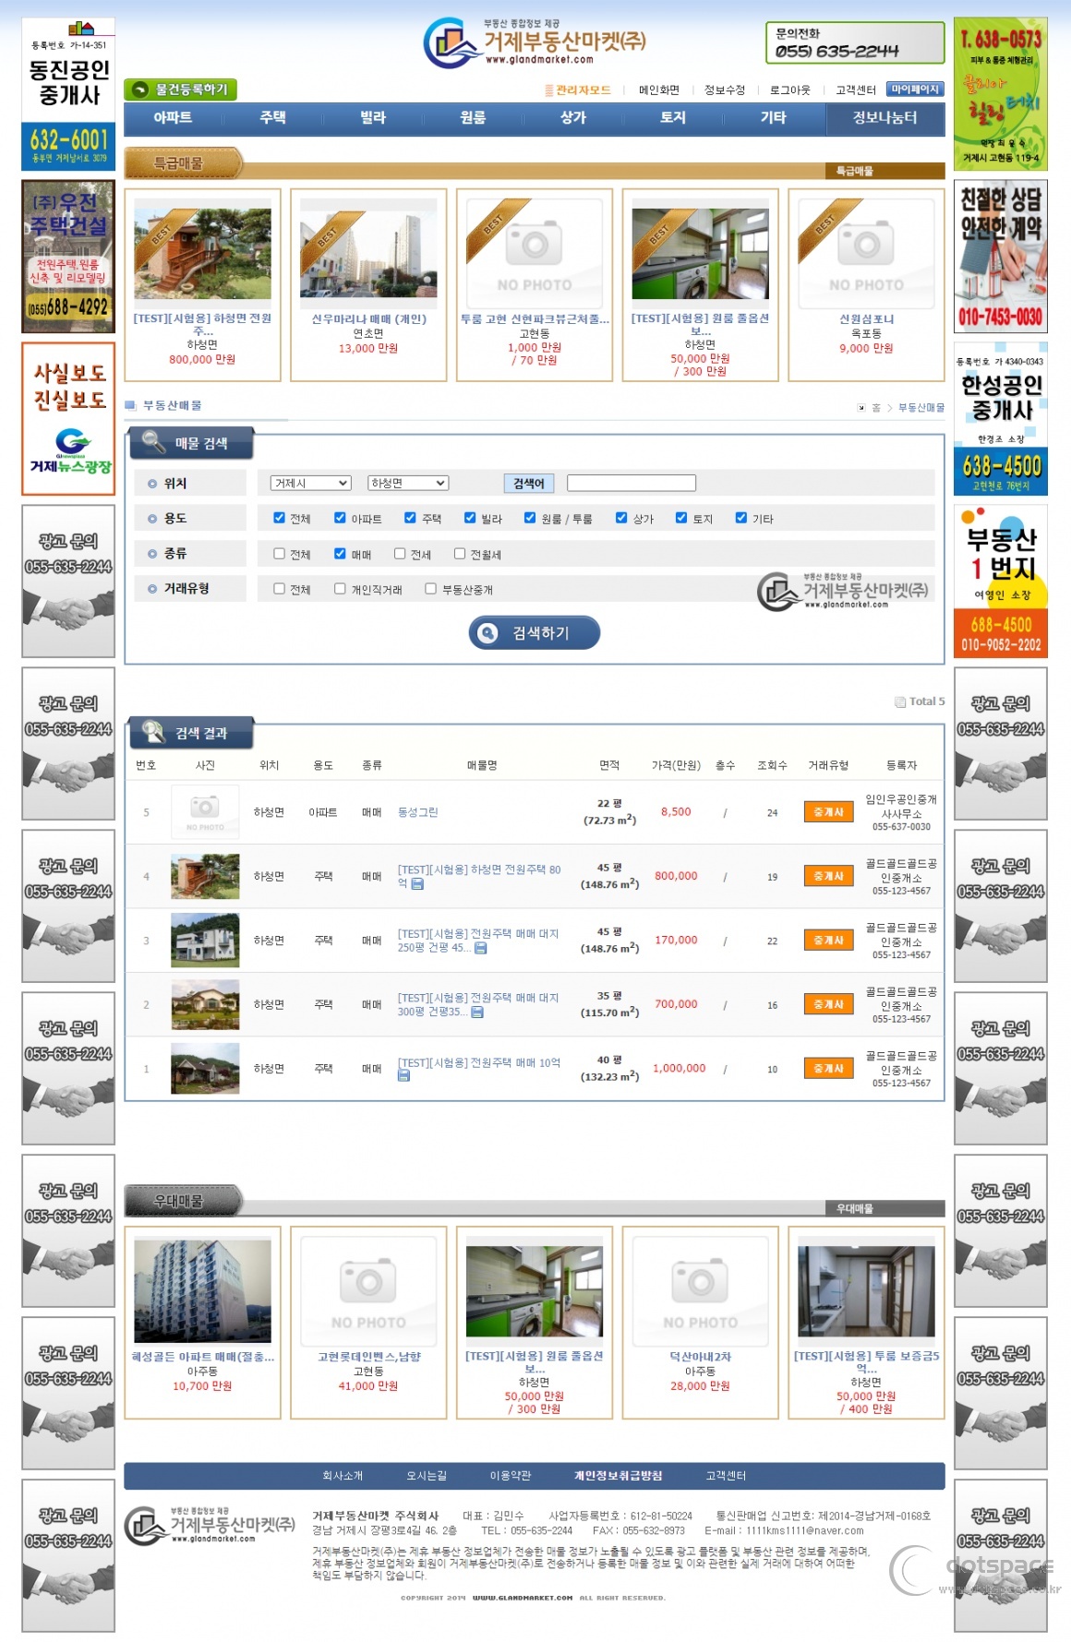
Task: Click footer 오시는길 link
Action: [x=427, y=1476]
